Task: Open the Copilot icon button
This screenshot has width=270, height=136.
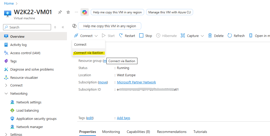Action: point(85,12)
